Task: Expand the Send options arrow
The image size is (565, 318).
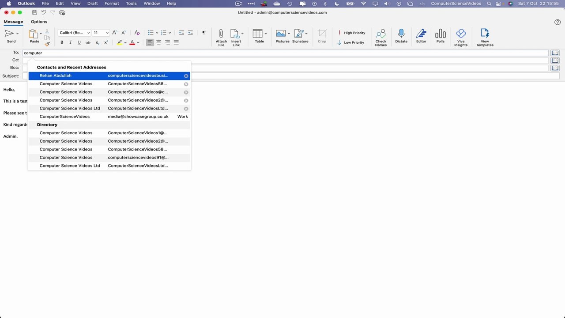Action: click(x=18, y=34)
